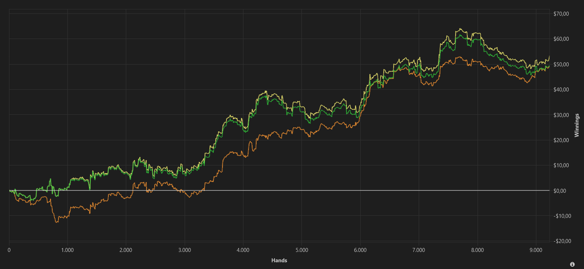The width and height of the screenshot is (584, 269).
Task: Click the Hands axis title
Action: pyautogui.click(x=279, y=260)
